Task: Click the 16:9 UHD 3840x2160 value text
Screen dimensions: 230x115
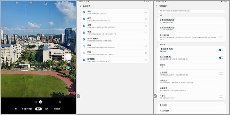Action: [166, 22]
